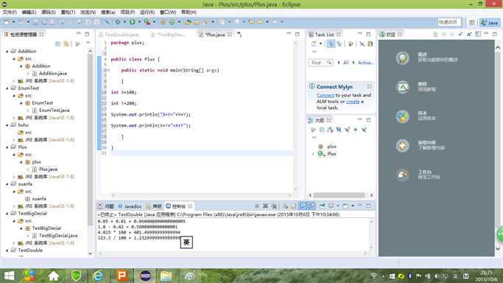Click Reduce font size on Welcome view
The width and height of the screenshot is (503, 283).
click(460, 34)
